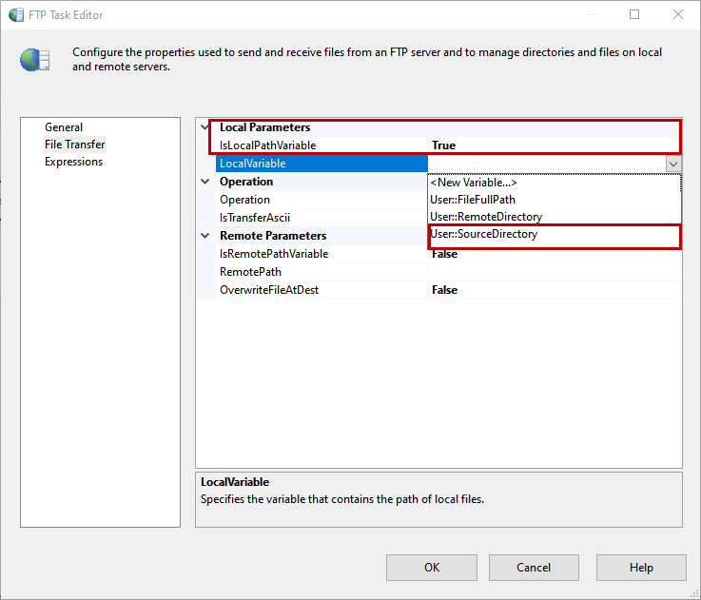Open the LocalVariable dropdown arrow
The image size is (701, 600).
[x=673, y=164]
